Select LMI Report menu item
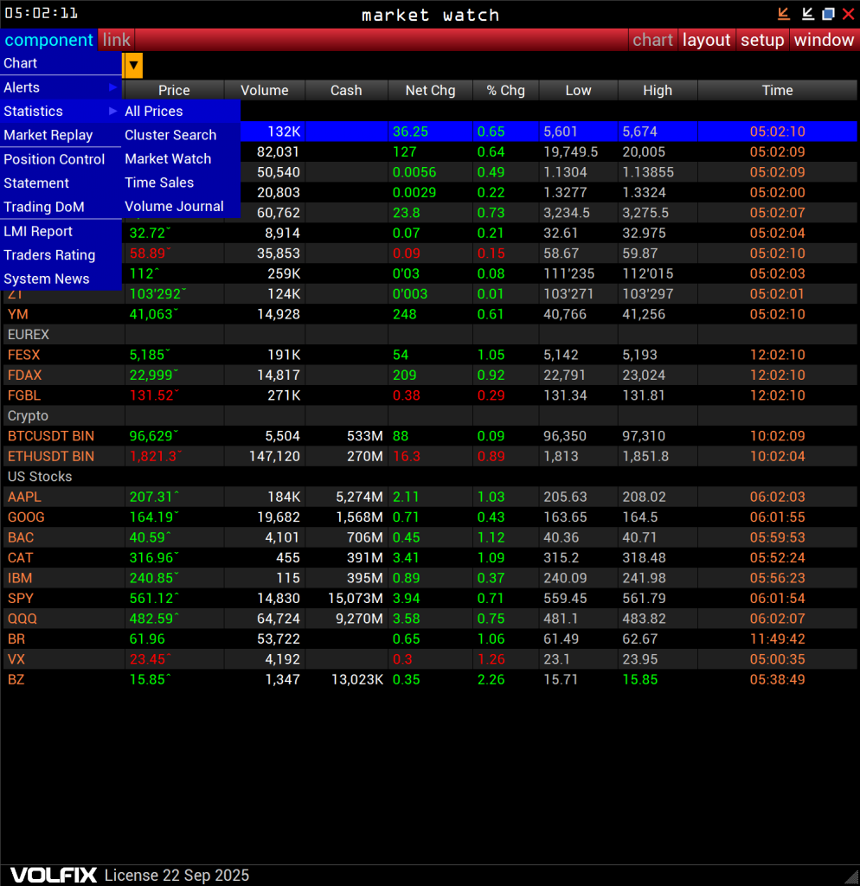This screenshot has width=860, height=886. pos(61,231)
